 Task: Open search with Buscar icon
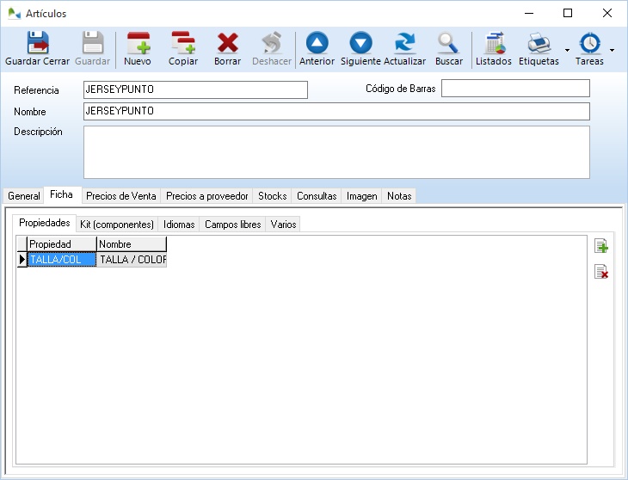(x=449, y=44)
